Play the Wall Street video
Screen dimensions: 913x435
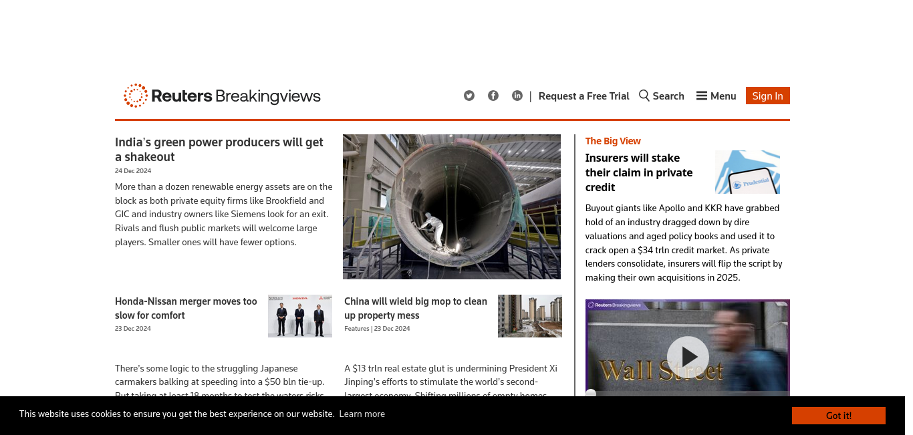click(688, 357)
